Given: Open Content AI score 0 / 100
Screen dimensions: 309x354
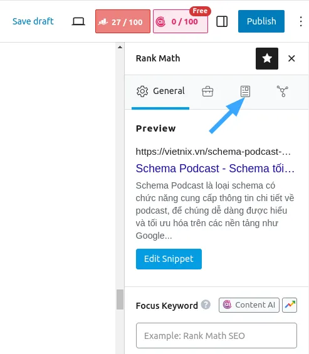Looking at the screenshot, I should coord(181,21).
